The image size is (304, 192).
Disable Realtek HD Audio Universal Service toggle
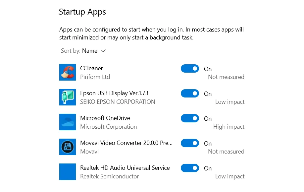[190, 168]
